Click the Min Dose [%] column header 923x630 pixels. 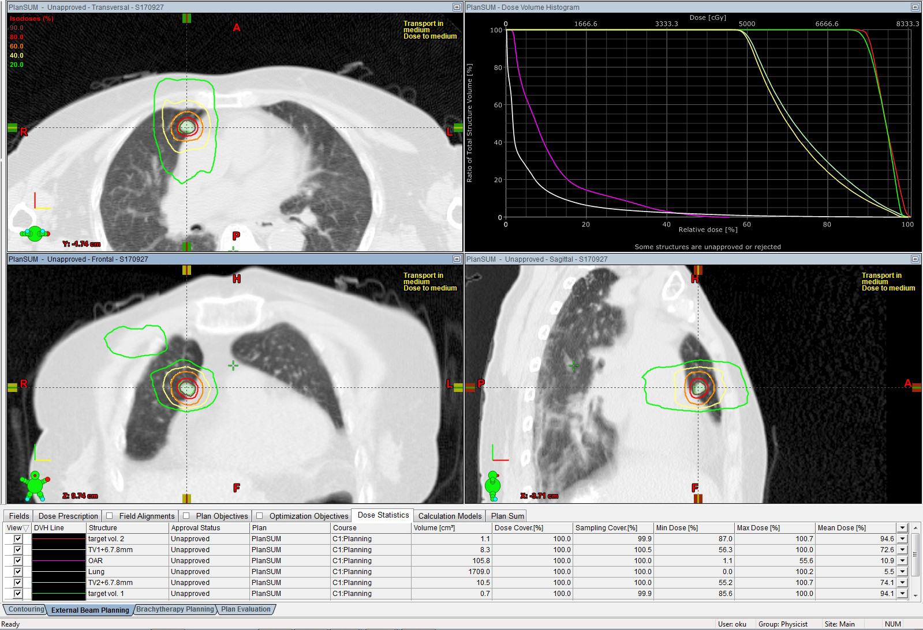click(694, 528)
